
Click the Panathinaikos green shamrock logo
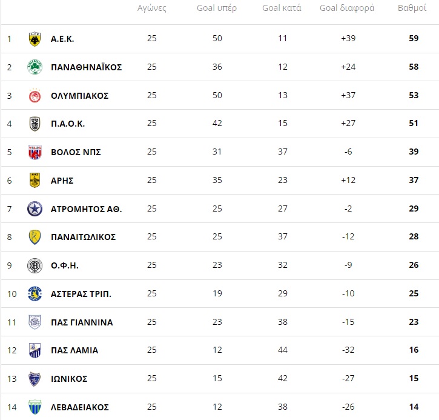35,67
